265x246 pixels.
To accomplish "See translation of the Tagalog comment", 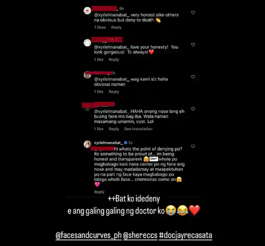I will tap(138, 129).
